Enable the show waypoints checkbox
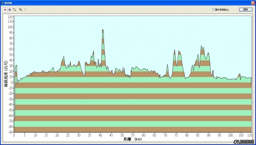This screenshot has width=256, height=145. coord(214,10)
